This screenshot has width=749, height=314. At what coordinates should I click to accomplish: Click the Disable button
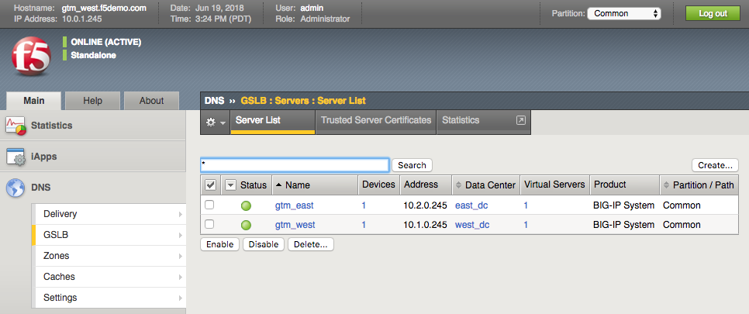(263, 244)
